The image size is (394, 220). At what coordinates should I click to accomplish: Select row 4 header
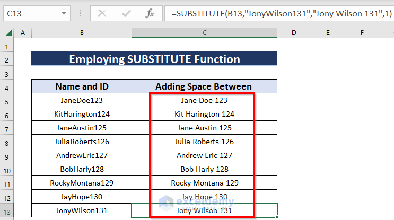7,86
